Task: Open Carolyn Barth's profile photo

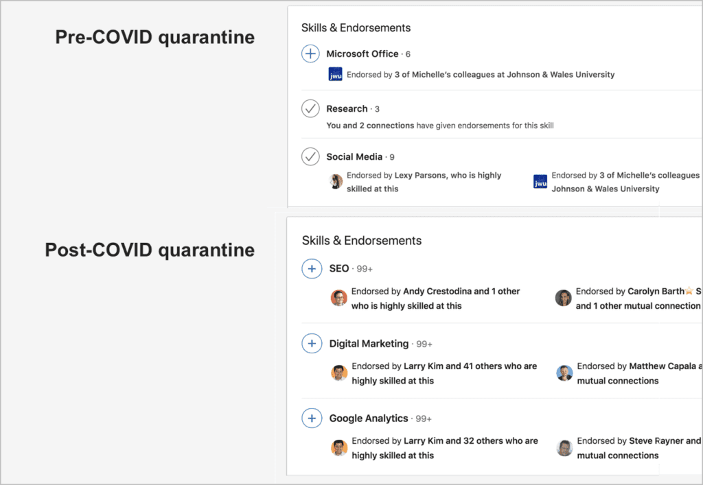Action: (564, 298)
